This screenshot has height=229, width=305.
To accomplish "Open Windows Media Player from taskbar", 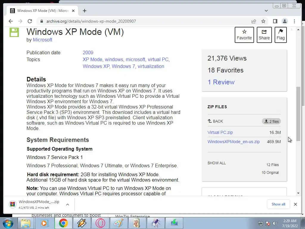I will click(x=45, y=223).
